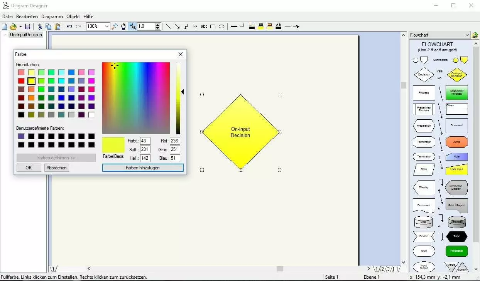The image size is (480, 281).
Task: Click the Sätt. saturation input field
Action: click(145, 149)
